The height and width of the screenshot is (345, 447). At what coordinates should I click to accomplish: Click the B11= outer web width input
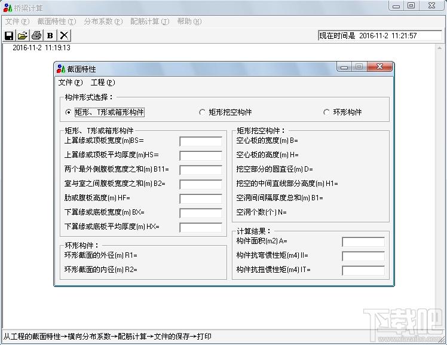(201, 170)
